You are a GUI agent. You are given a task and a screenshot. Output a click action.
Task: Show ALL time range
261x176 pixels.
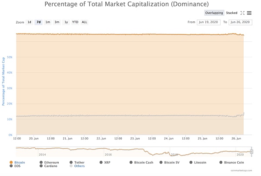point(84,22)
